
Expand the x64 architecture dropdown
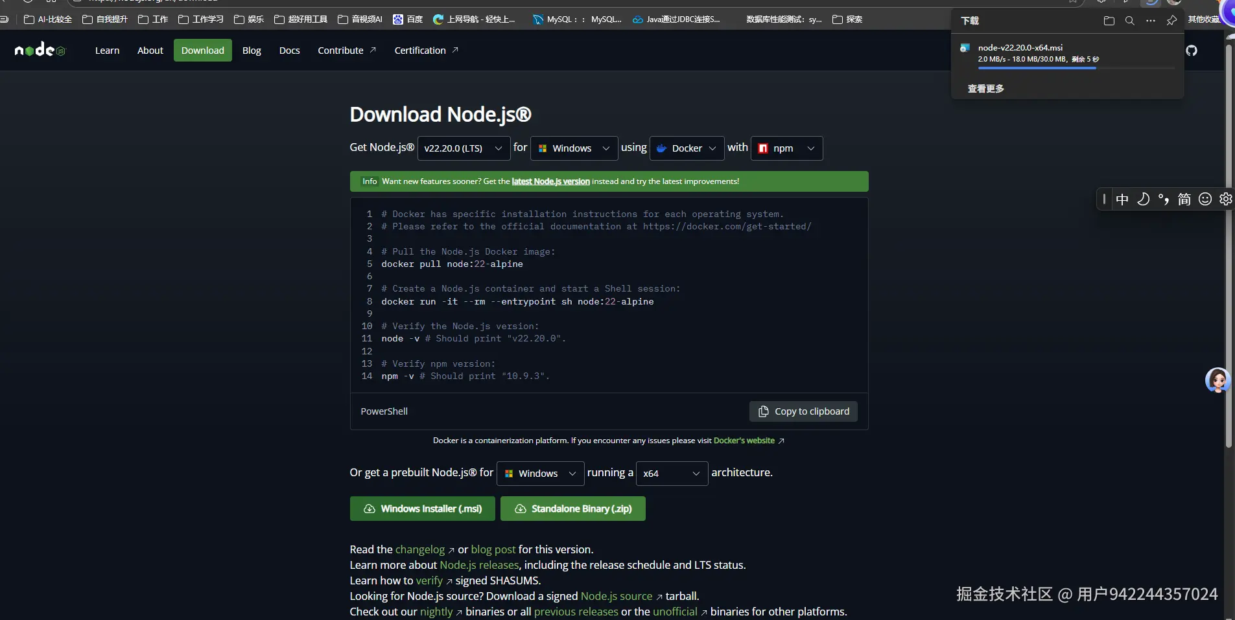pyautogui.click(x=672, y=474)
